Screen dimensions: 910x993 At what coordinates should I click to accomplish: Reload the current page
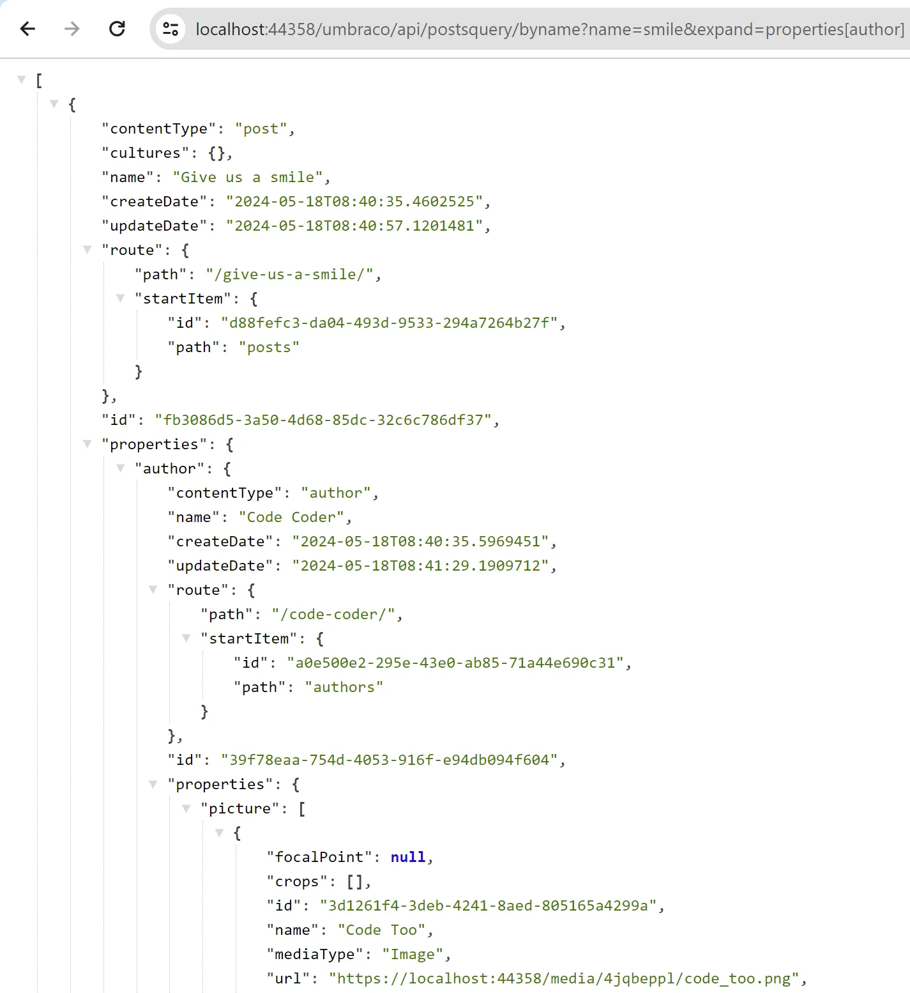tap(117, 29)
